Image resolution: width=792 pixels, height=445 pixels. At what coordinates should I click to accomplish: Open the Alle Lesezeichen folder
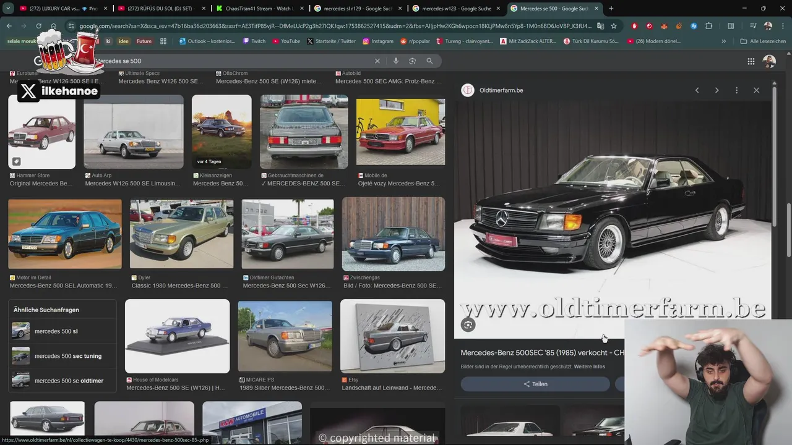pyautogui.click(x=763, y=41)
